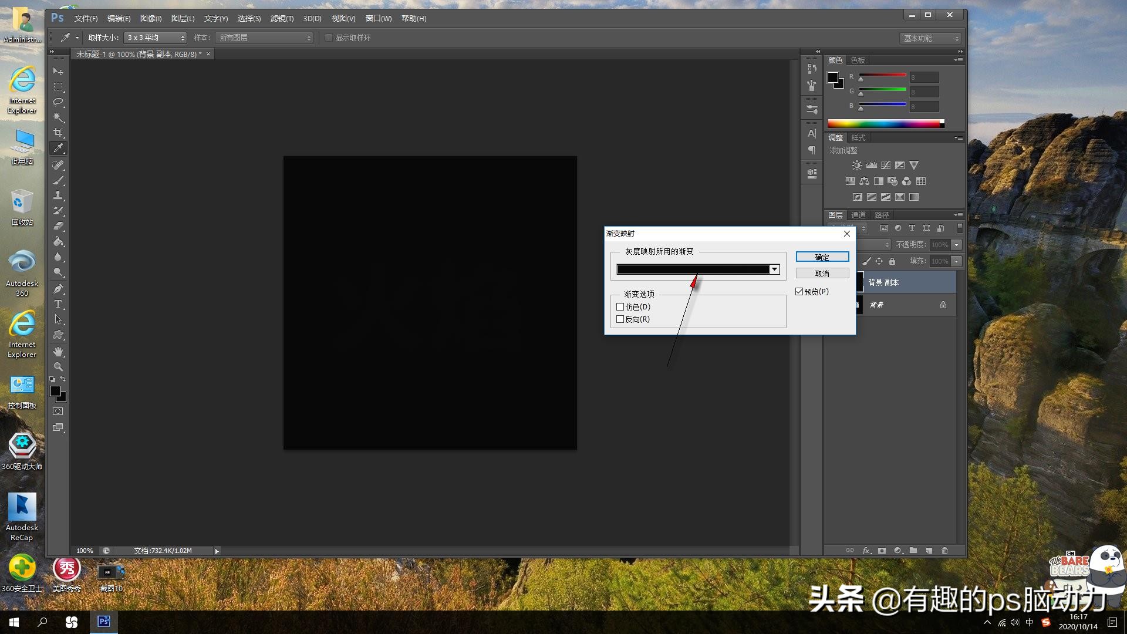Click the 确定 button
The image size is (1127, 634).
click(822, 257)
